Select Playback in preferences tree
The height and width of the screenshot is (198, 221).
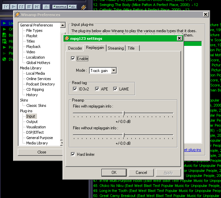33,47
